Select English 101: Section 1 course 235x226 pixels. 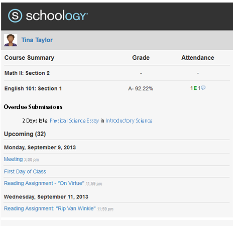33,88
